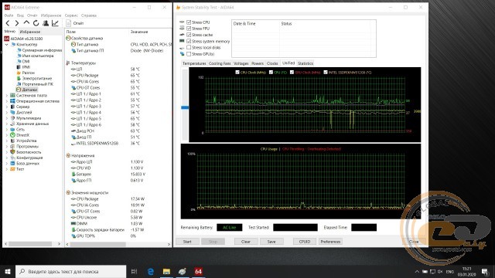Launch Microsoft Edge from taskbar

151,271
